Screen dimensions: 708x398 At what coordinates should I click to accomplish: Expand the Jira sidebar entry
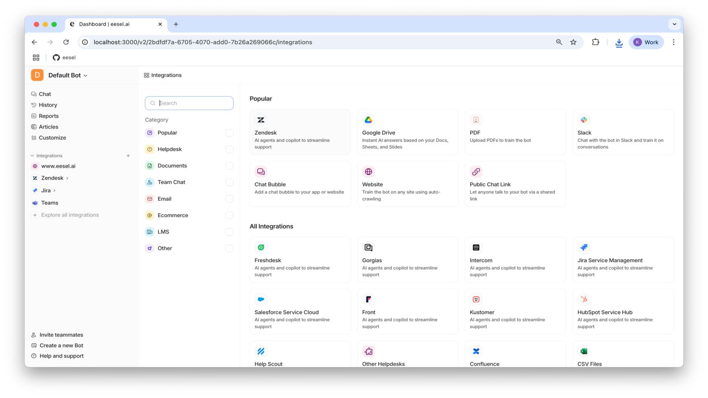pos(55,190)
